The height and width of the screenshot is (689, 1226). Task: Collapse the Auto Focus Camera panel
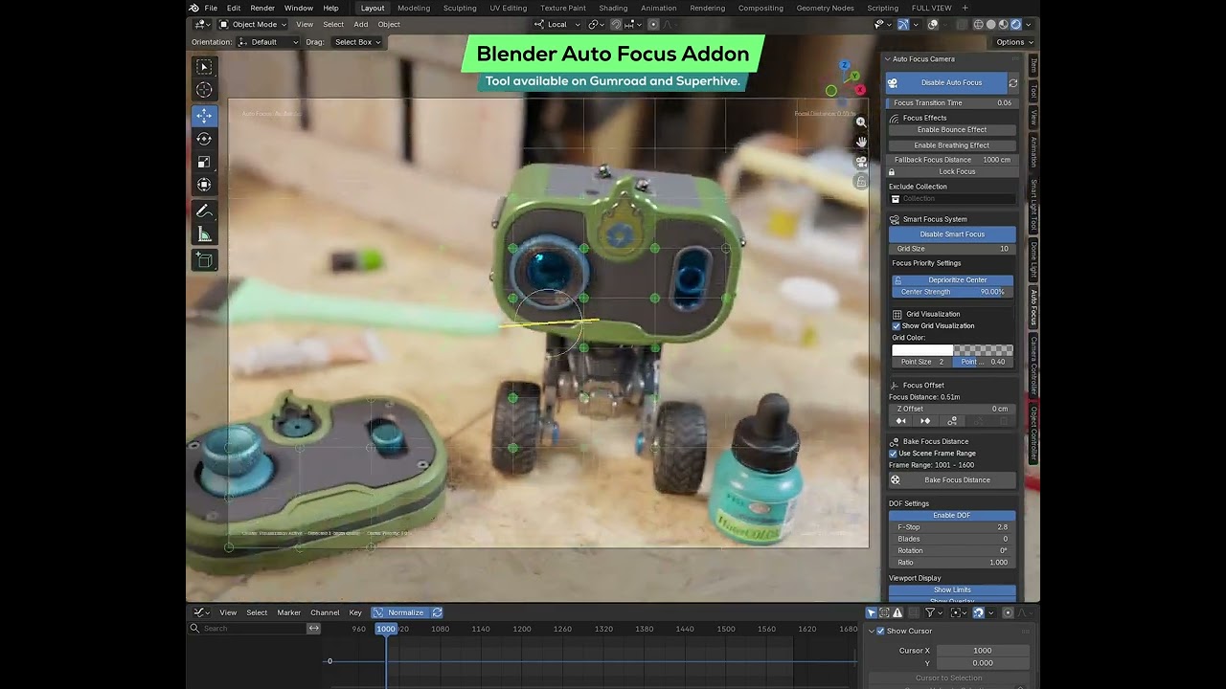point(888,59)
